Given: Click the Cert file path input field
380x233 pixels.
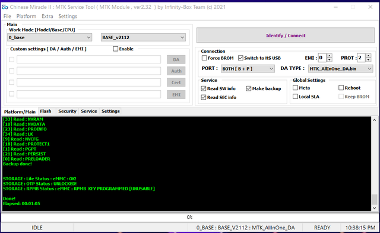Looking at the screenshot, I should tap(88, 82).
